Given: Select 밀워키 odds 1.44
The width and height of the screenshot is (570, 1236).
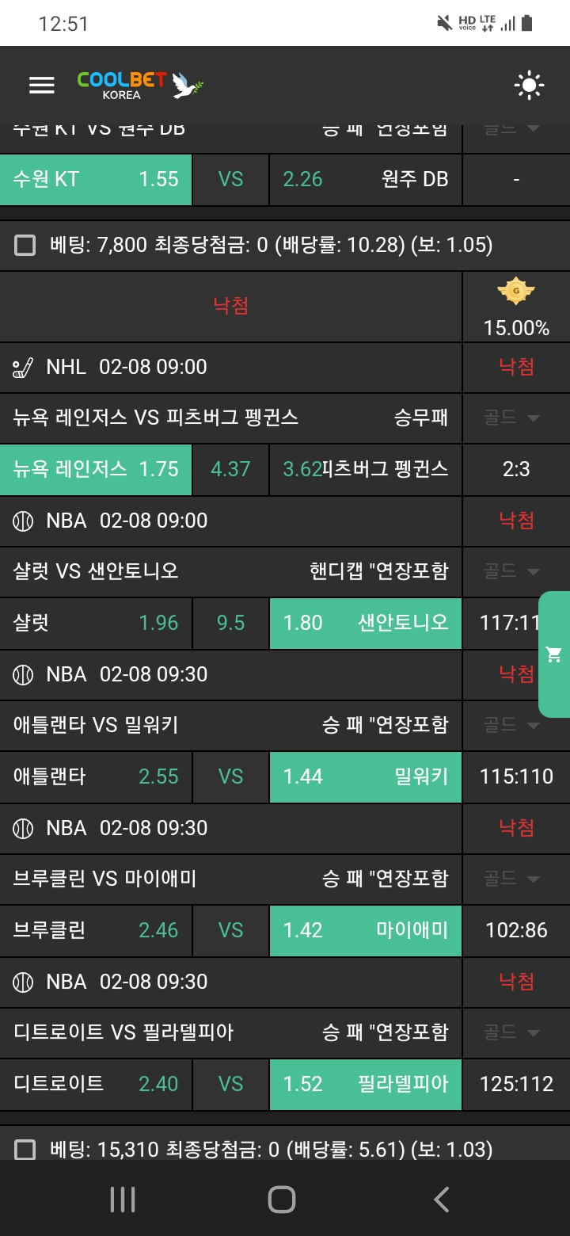Looking at the screenshot, I should point(365,776).
